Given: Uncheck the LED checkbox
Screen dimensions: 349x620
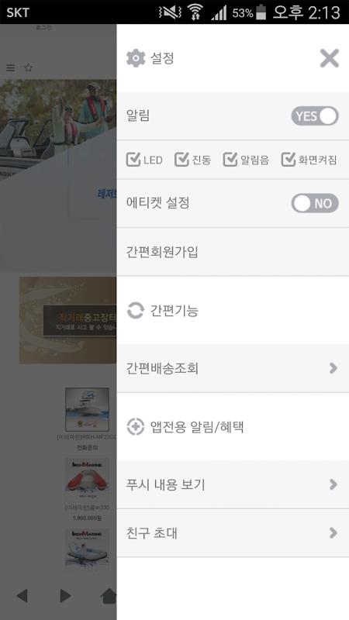Looking at the screenshot, I should [133, 160].
